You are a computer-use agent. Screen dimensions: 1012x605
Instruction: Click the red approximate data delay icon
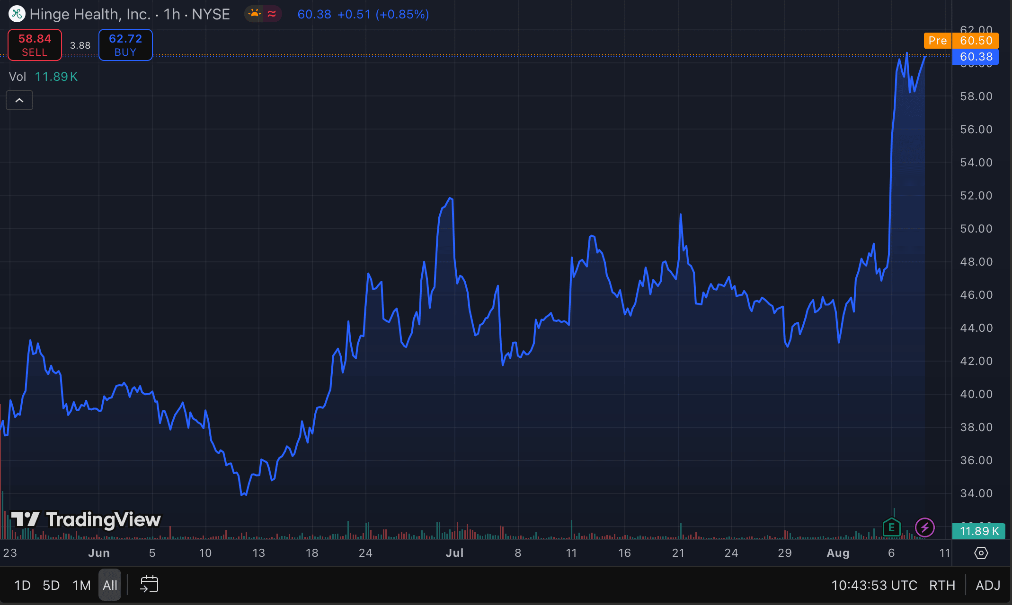[272, 14]
